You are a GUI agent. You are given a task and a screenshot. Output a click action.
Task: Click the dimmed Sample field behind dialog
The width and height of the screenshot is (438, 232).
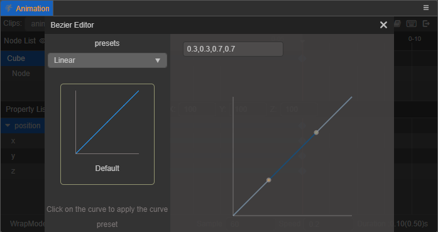[x=250, y=224]
